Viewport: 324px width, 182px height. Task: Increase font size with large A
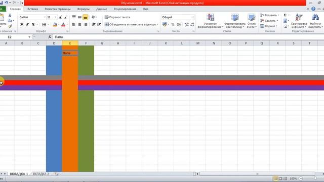point(60,17)
